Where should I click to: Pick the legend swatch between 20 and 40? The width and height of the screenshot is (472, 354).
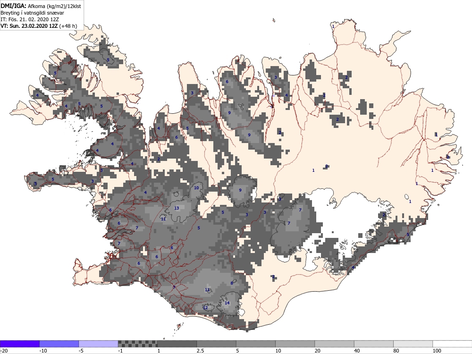pyautogui.click(x=335, y=344)
